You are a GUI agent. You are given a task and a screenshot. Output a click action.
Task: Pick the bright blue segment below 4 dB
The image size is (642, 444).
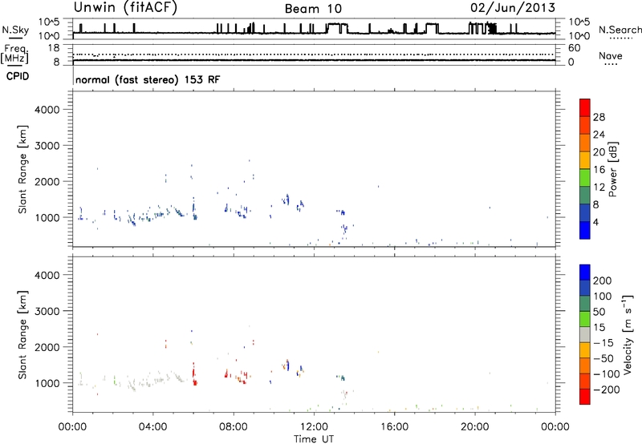(x=585, y=230)
